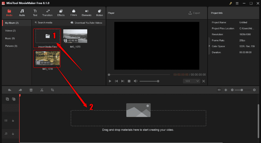Screen dimensions: 261x143
Task: Click the Project Files Location path value
Action: point(247,28)
